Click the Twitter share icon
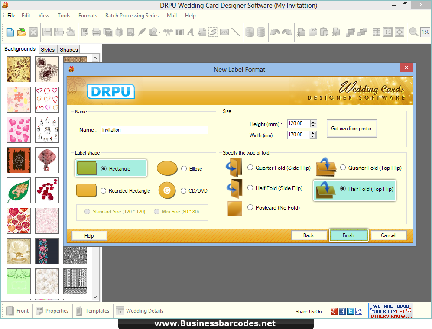 (351, 311)
